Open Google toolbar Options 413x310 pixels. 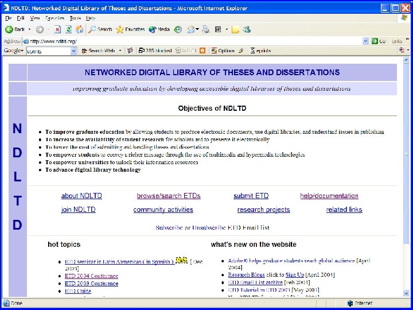[223, 51]
